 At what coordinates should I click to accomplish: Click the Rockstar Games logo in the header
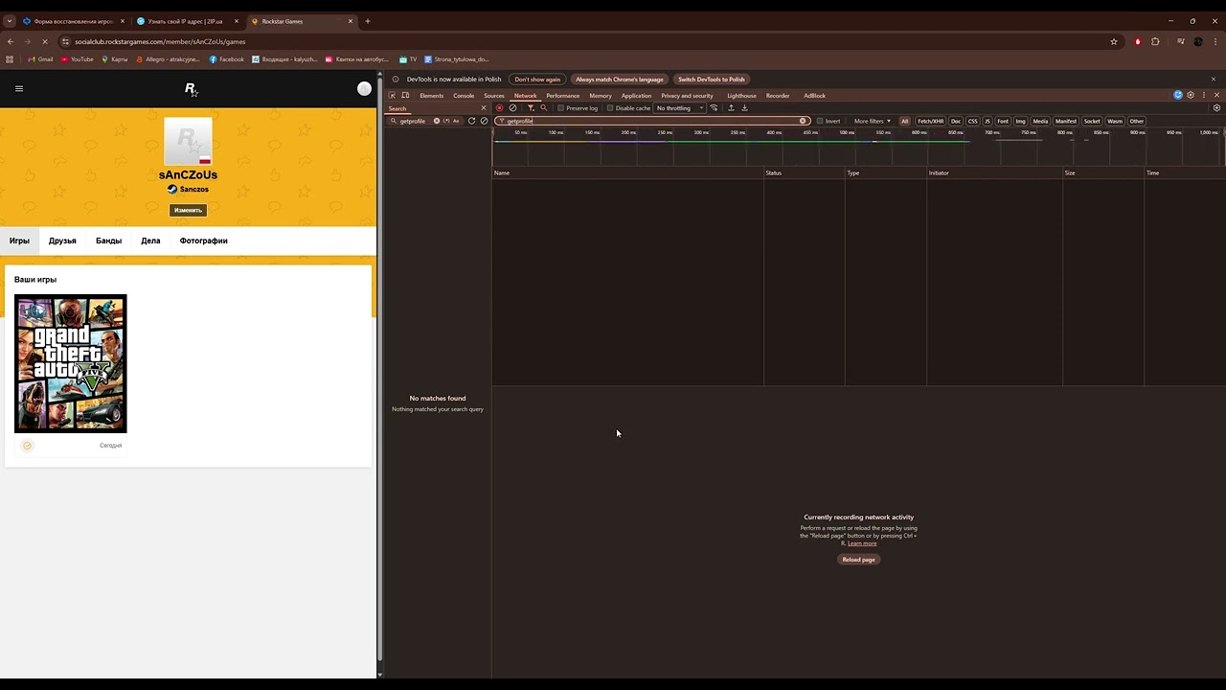(191, 89)
